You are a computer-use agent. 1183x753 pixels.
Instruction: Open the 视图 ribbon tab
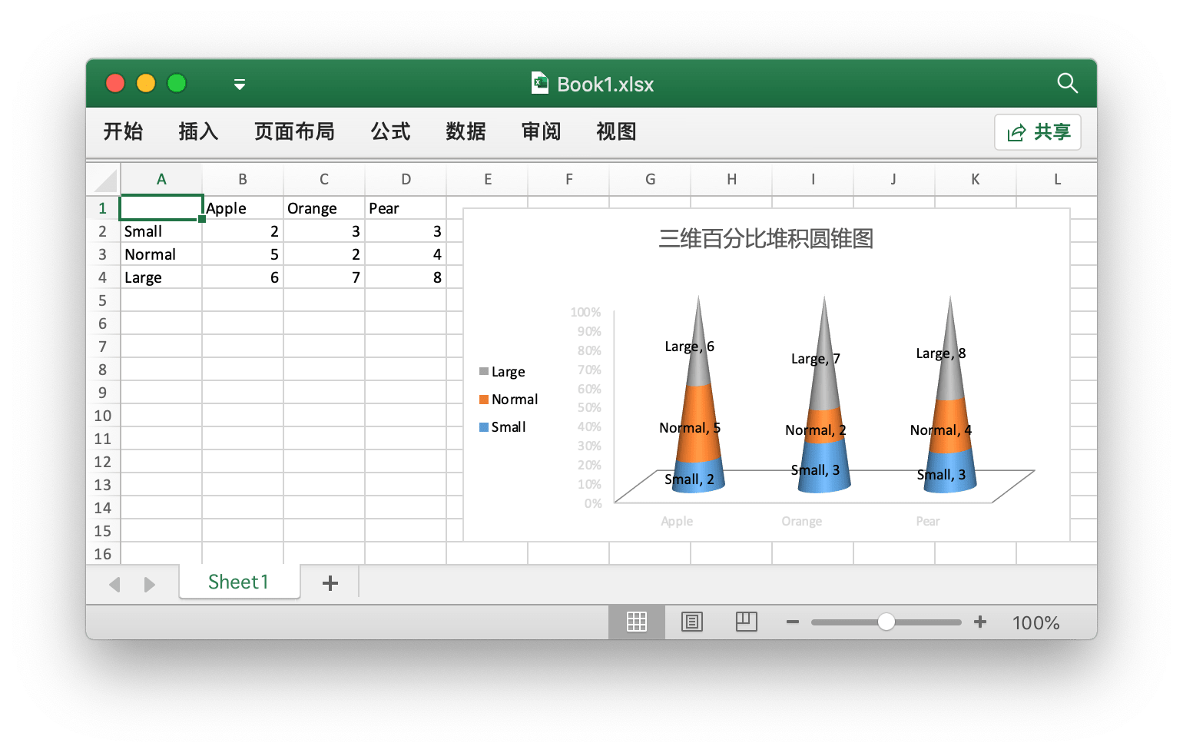(616, 131)
